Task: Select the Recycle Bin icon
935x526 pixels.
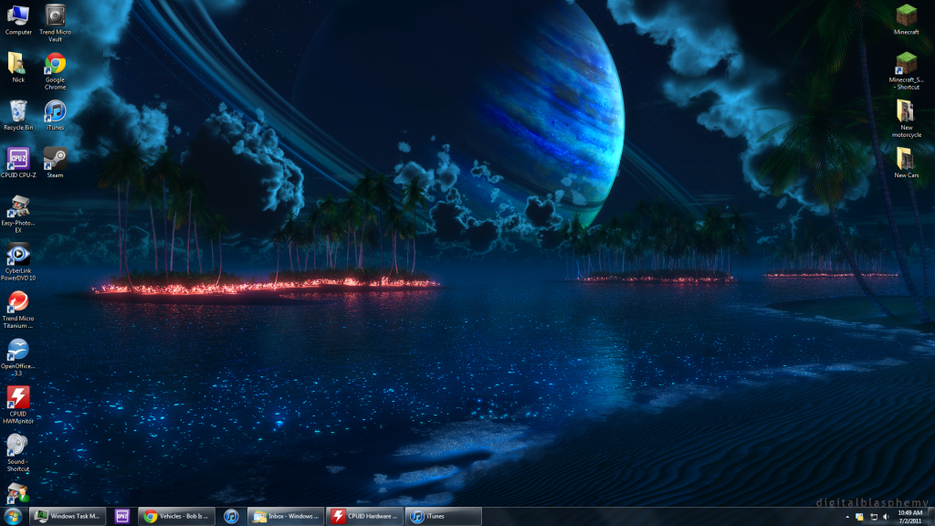Action: tap(18, 115)
